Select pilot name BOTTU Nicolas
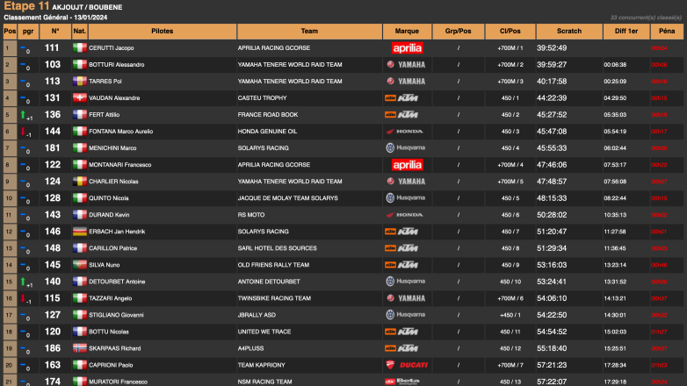 (x=109, y=332)
